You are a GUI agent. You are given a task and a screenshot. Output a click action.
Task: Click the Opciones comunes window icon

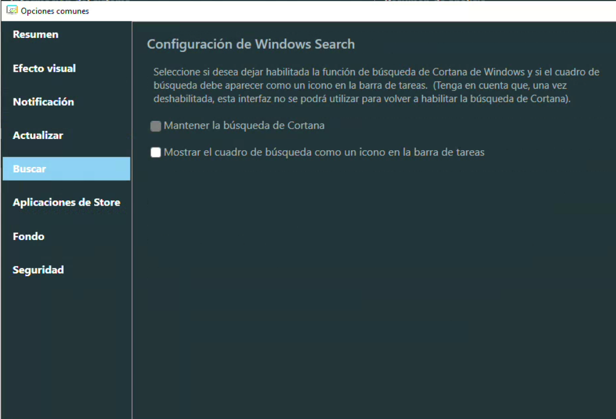click(x=11, y=11)
